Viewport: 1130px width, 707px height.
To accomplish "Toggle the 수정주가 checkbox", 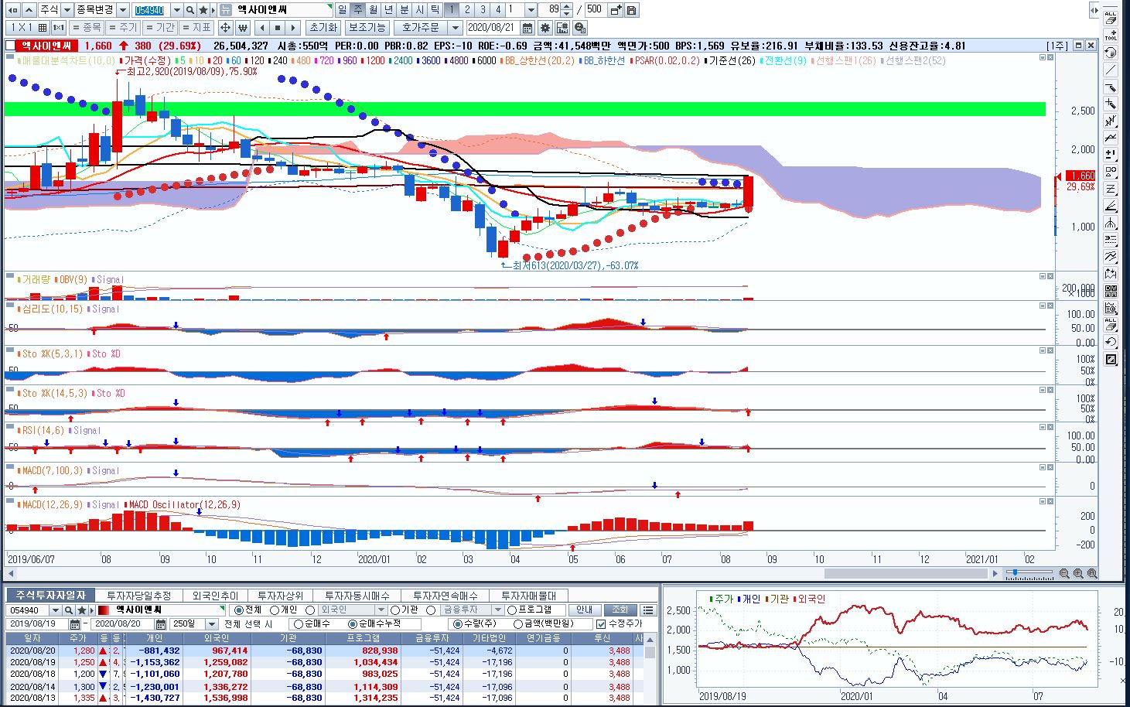I will coord(601,623).
